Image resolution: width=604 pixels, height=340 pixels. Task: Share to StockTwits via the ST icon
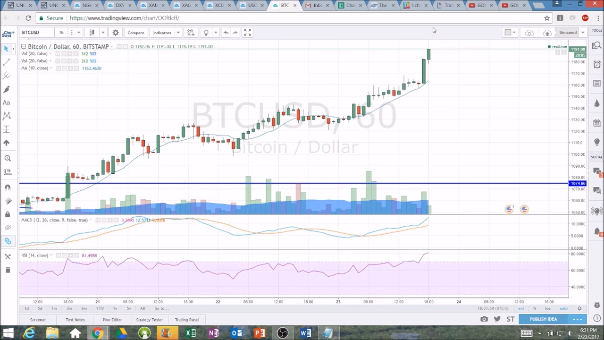pos(511,319)
